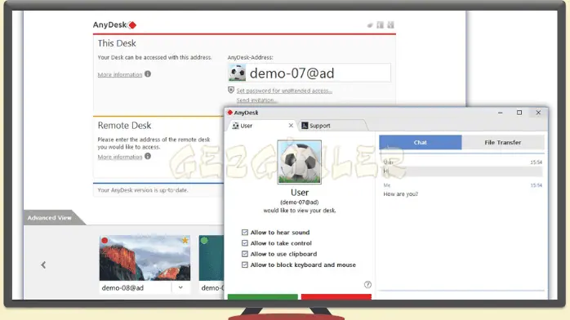
Task: Click the green accept button
Action: click(262, 297)
